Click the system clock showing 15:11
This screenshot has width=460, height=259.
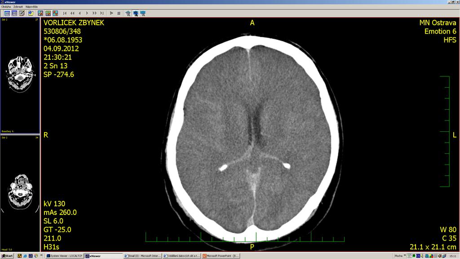[x=453, y=256]
